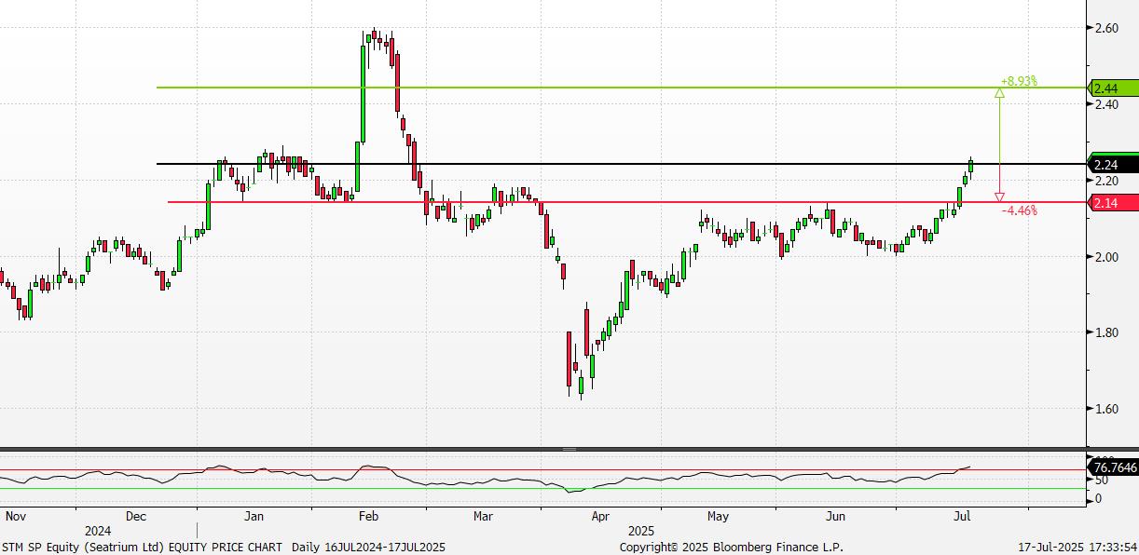The height and width of the screenshot is (555, 1139).
Task: Click the Bloomberg Finance copyright text
Action: click(x=731, y=547)
